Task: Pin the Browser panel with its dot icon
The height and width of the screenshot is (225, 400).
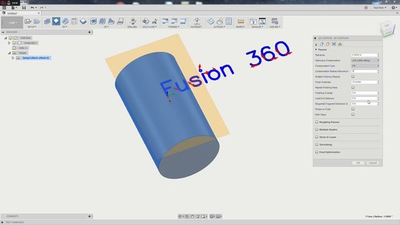Action: [89, 32]
